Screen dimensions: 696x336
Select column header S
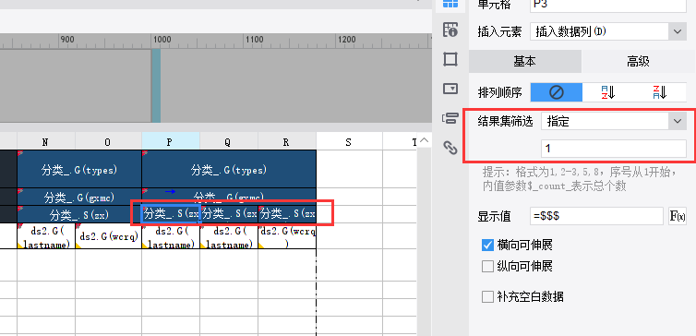pos(349,141)
